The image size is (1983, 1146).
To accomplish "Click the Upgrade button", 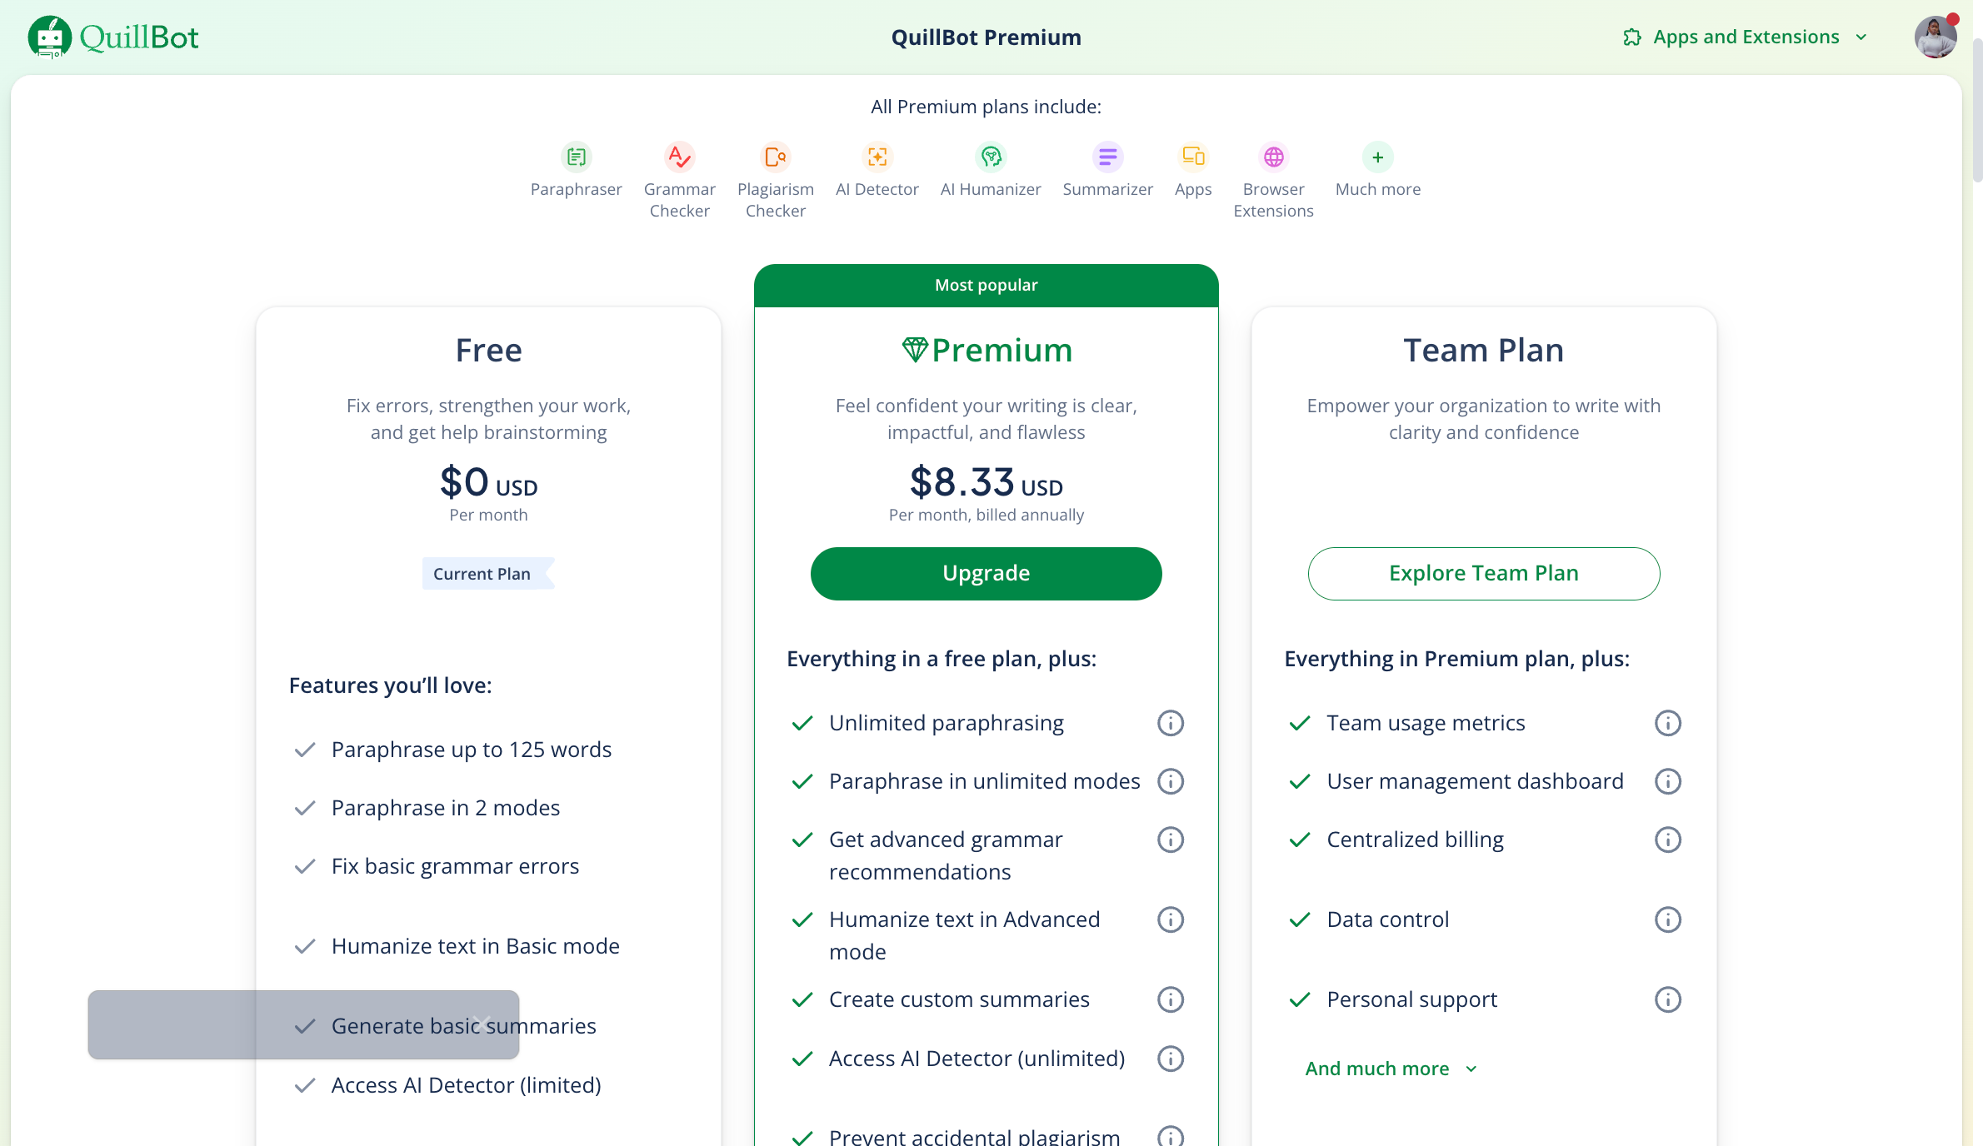I will coord(986,574).
